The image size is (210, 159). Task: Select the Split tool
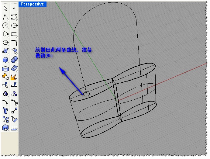14,85
